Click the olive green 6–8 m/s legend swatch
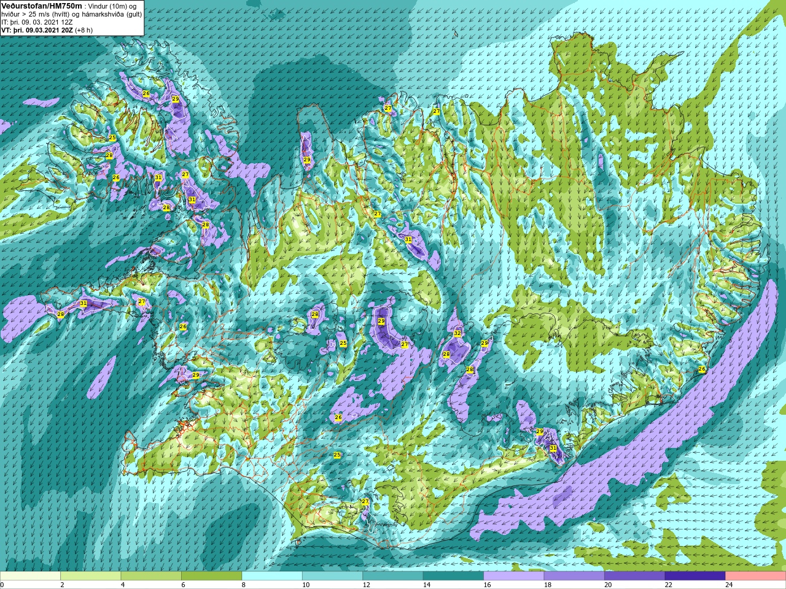Screen dimensions: 786x589 pyautogui.click(x=212, y=576)
